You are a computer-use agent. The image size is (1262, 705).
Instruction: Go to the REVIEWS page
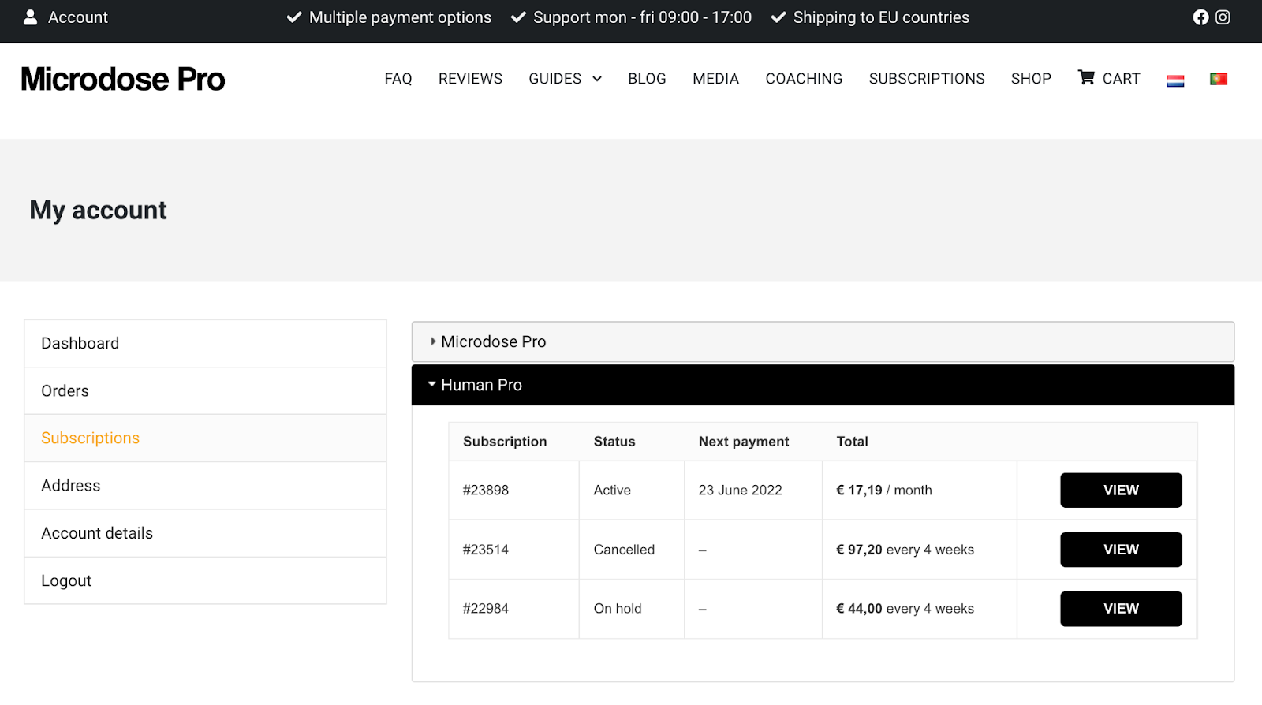point(470,79)
